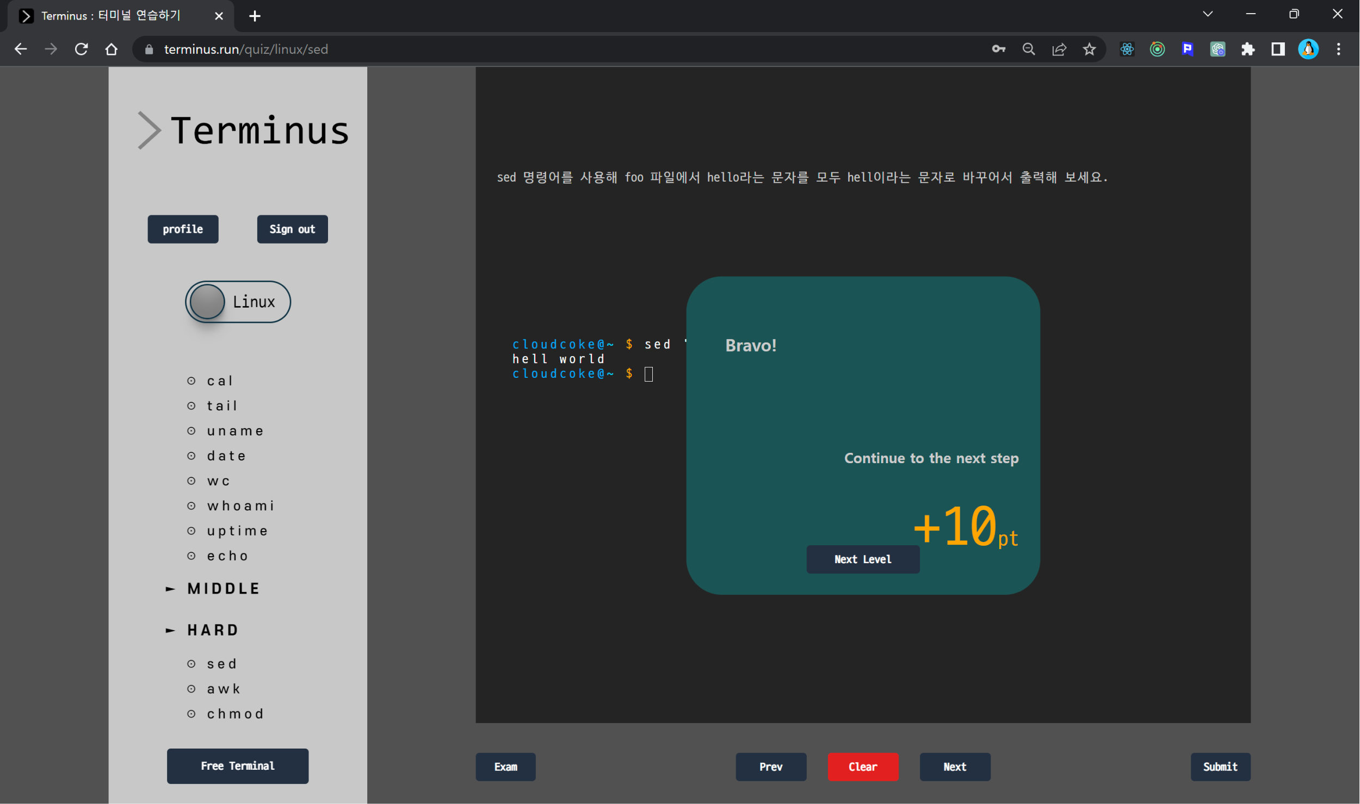Image resolution: width=1360 pixels, height=804 pixels.
Task: Open the tab search dropdown chevron
Action: pyautogui.click(x=1208, y=15)
